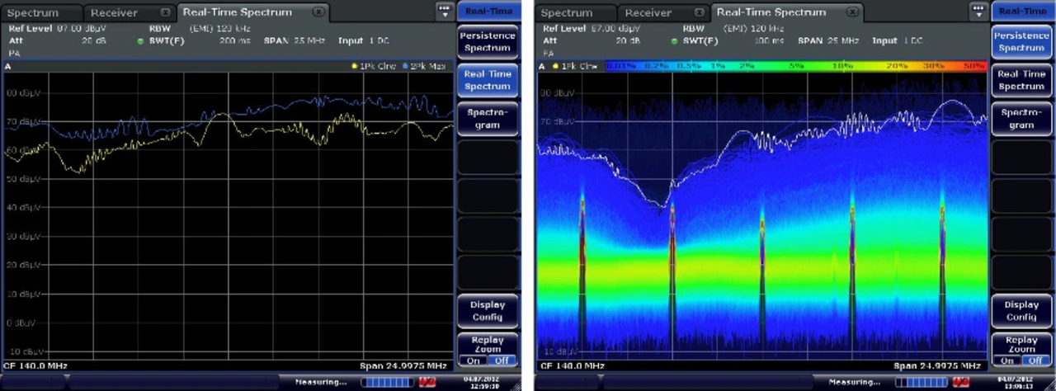This screenshot has height=391, width=1056.
Task: Click green indicator beside SWT(F) 200 ms
Action: coord(142,40)
